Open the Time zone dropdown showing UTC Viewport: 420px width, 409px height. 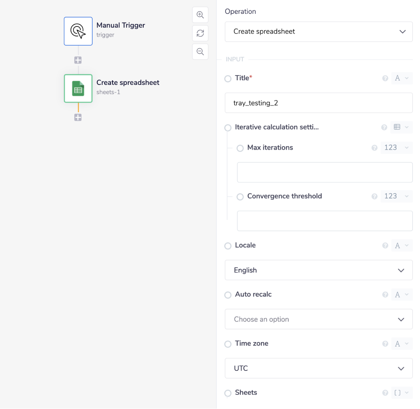click(x=318, y=368)
